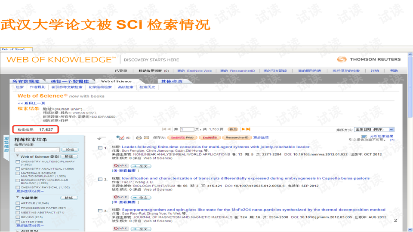Screen dimensions: 413x232
Task: Check PROCEEDINGS PAPER document type box
Action: point(18,208)
